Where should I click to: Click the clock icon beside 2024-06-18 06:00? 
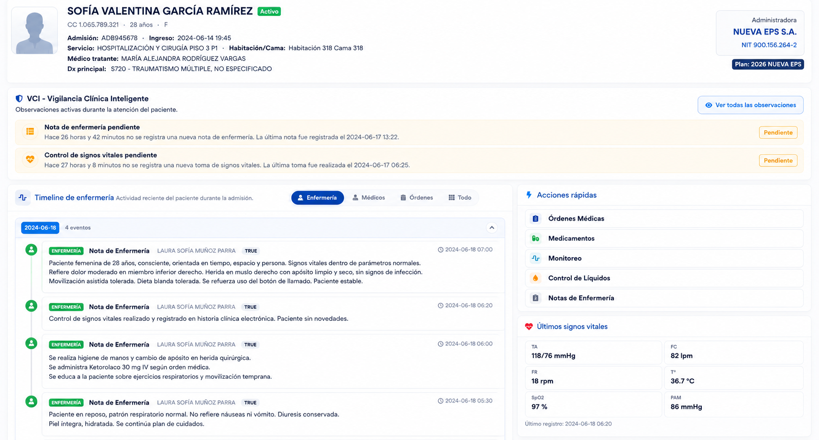[441, 344]
